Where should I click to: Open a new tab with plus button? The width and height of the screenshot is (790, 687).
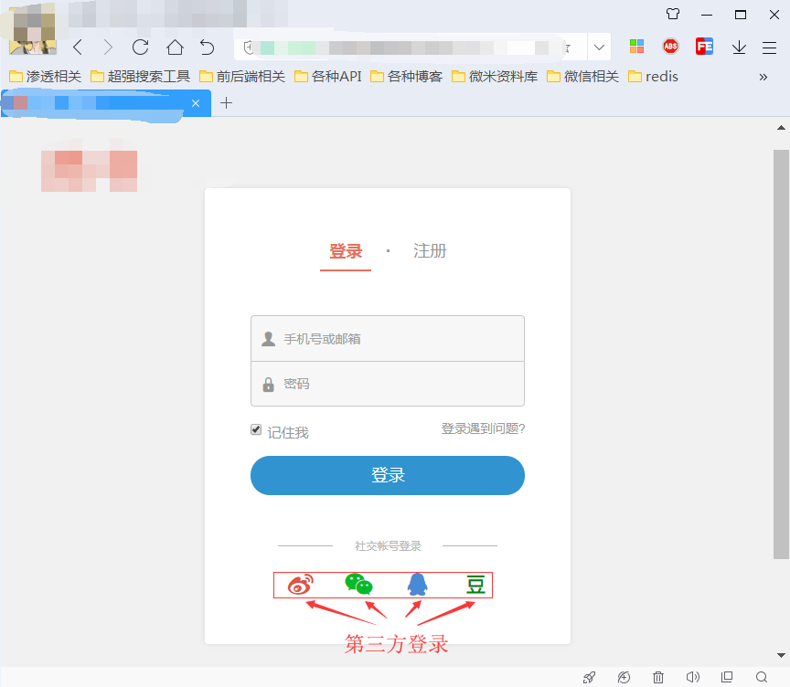[x=226, y=103]
